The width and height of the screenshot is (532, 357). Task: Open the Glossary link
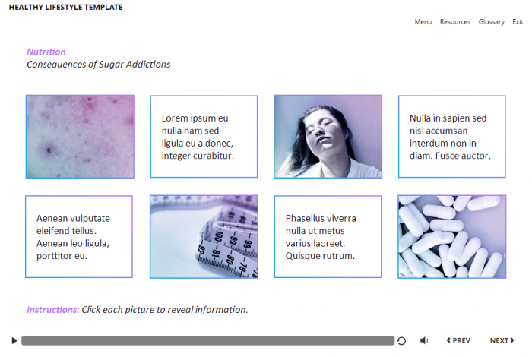click(x=491, y=22)
